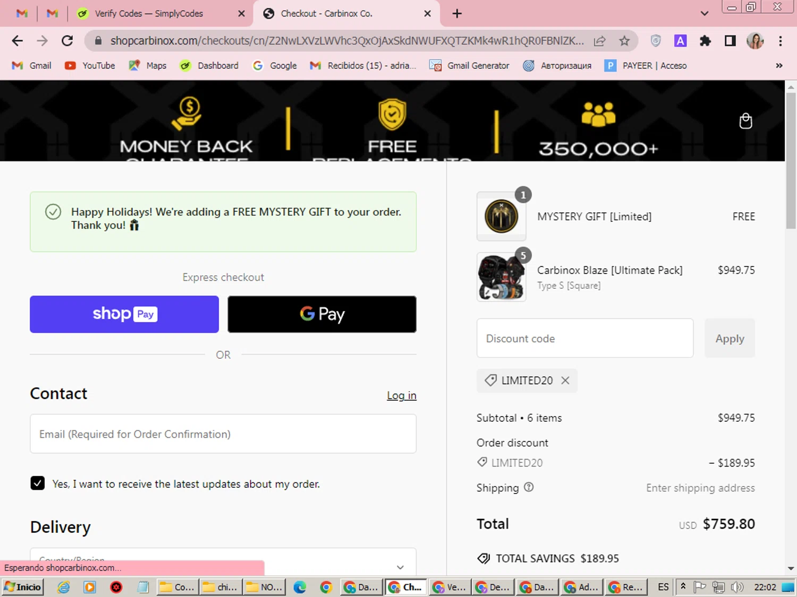Click the Mystery Gift product thumbnail

coord(501,216)
